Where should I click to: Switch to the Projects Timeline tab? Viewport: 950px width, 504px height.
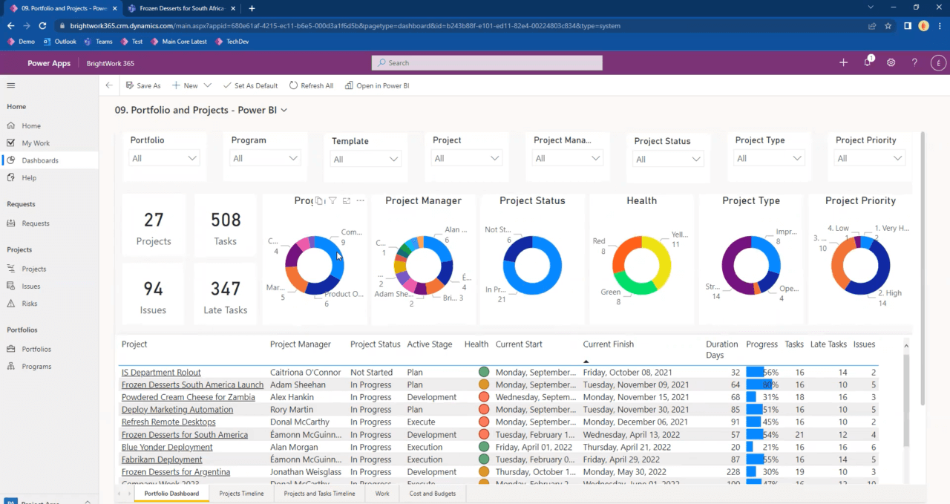242,493
